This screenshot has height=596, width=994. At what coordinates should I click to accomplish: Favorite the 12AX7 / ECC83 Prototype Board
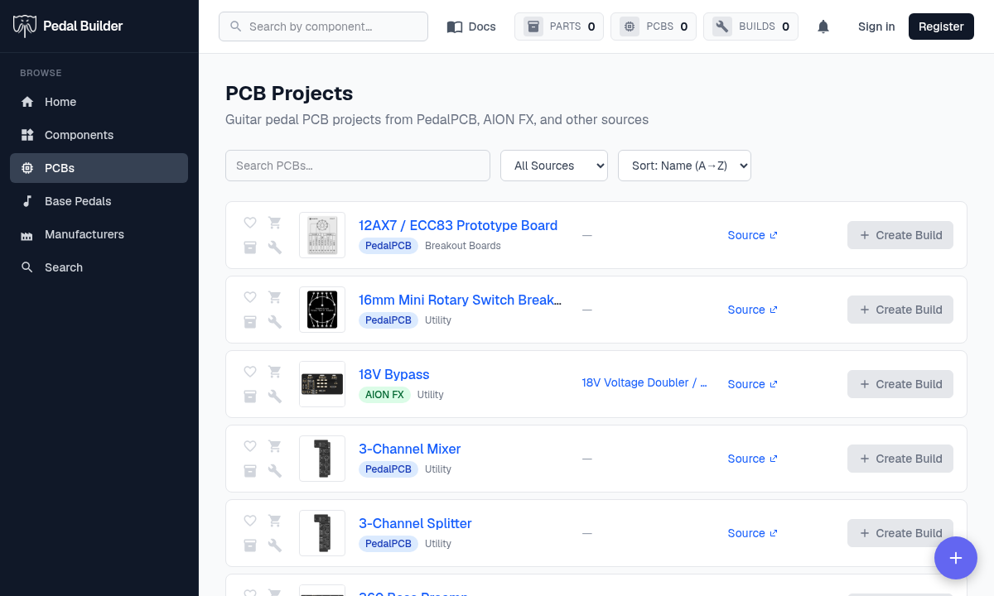click(x=250, y=223)
